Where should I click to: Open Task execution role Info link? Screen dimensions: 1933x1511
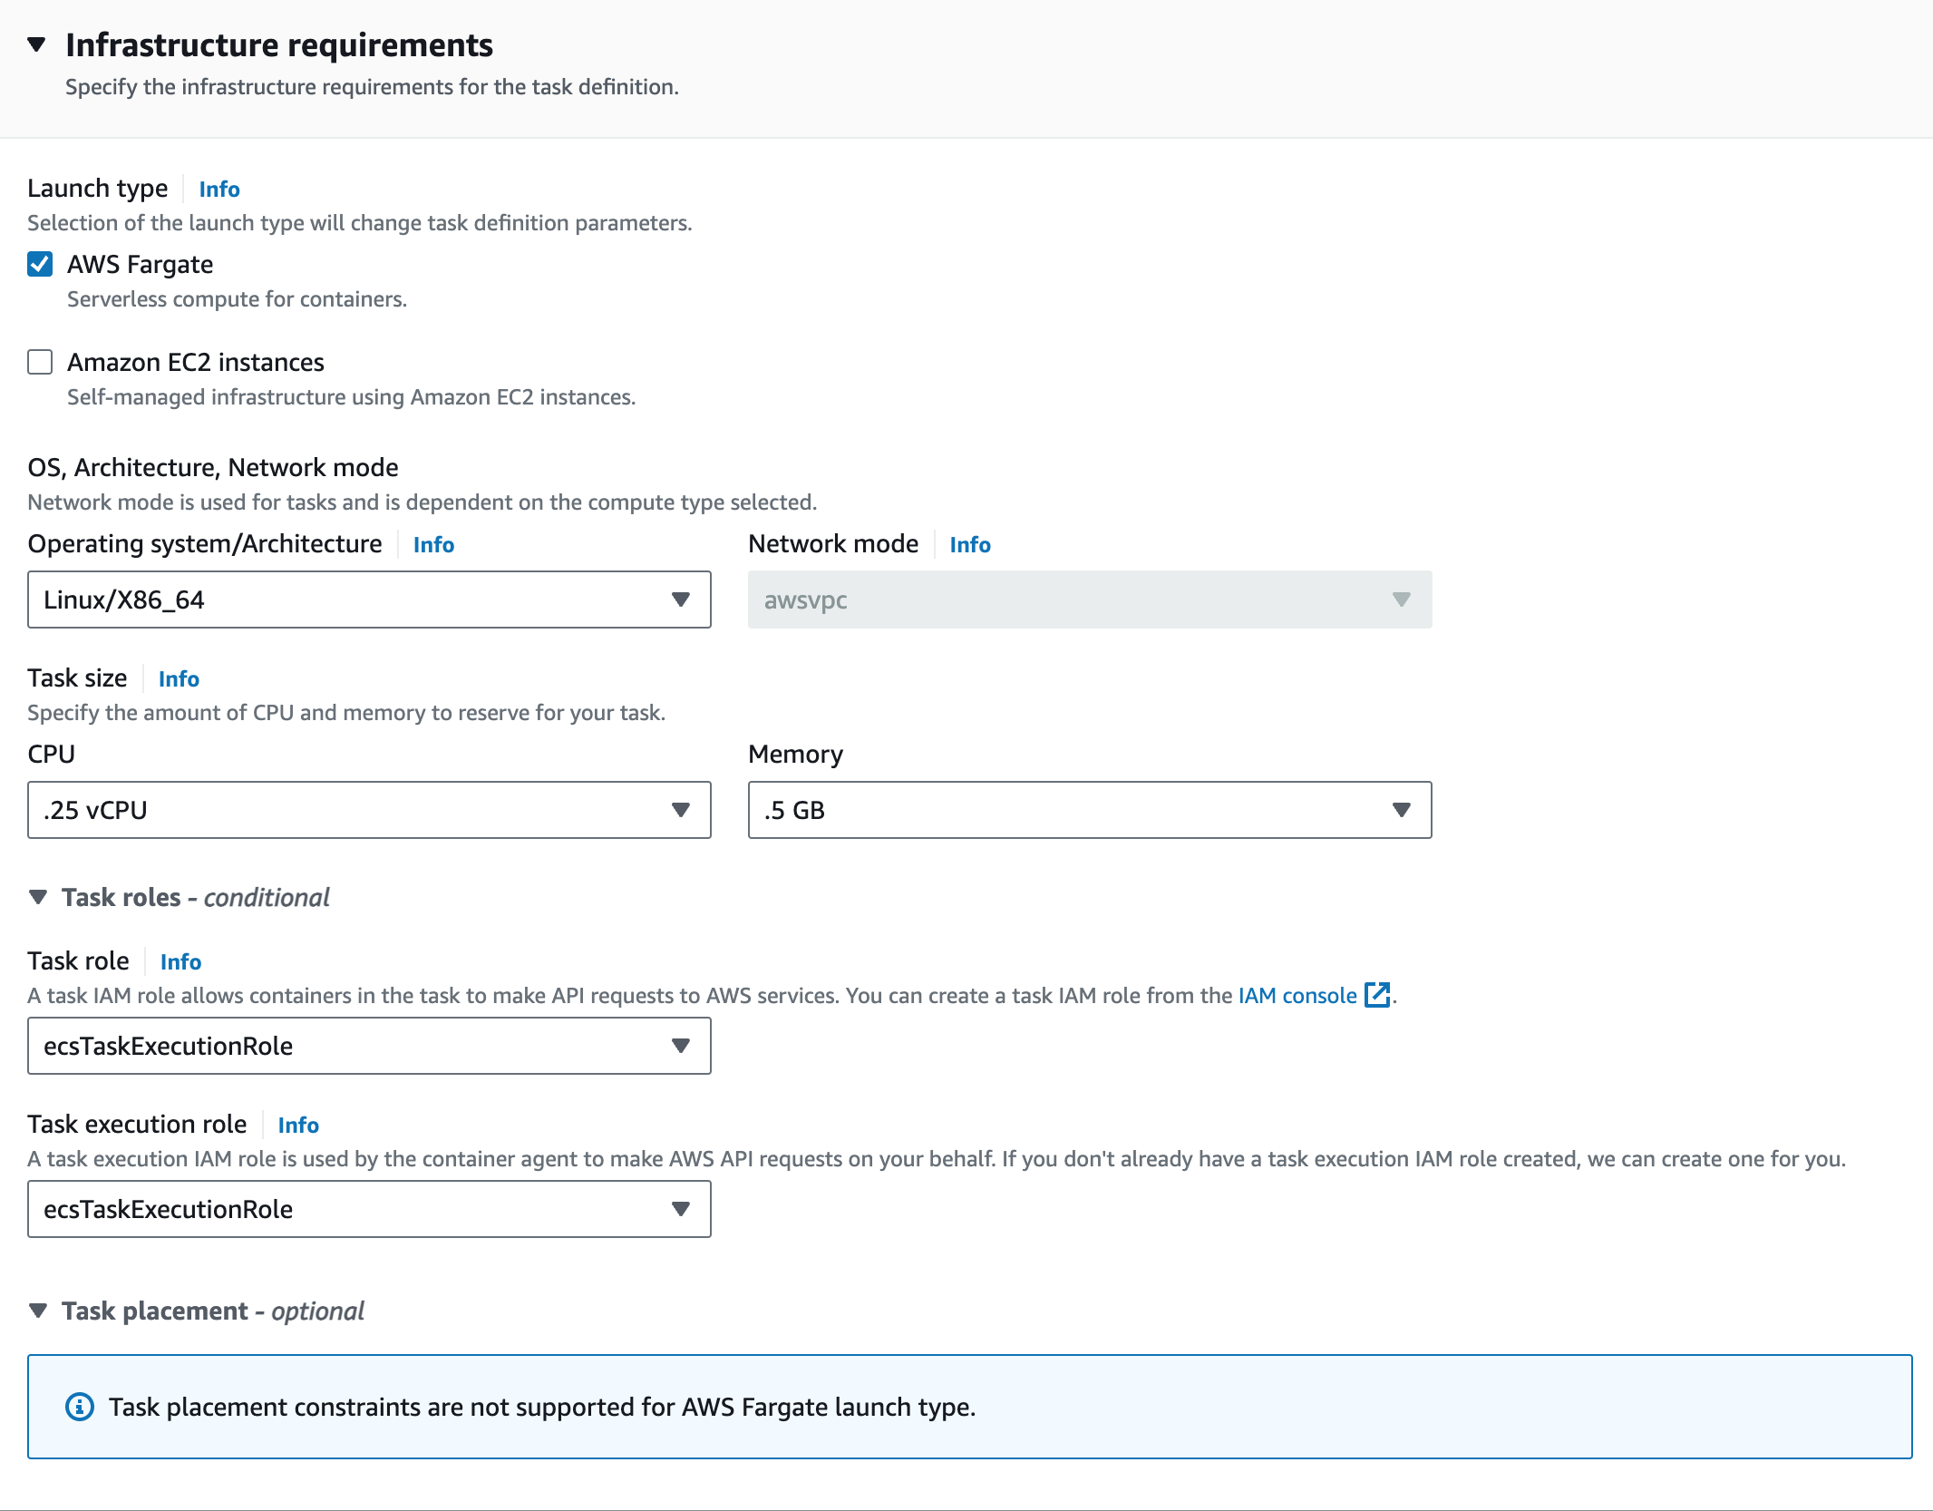(298, 1125)
